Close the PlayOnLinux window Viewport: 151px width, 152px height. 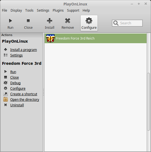[x=146, y=4]
